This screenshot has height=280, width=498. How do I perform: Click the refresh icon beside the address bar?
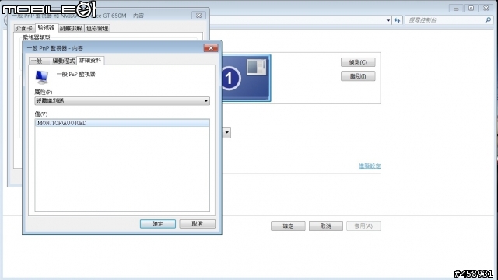click(x=398, y=20)
